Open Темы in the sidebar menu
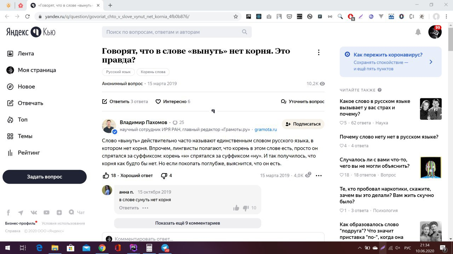Viewport: 453px width, 254px height. click(25, 136)
